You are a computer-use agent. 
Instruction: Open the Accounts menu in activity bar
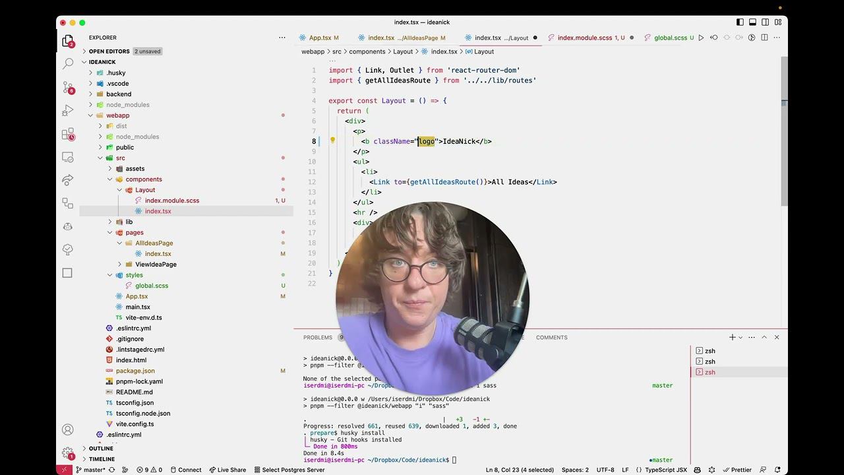click(x=67, y=429)
